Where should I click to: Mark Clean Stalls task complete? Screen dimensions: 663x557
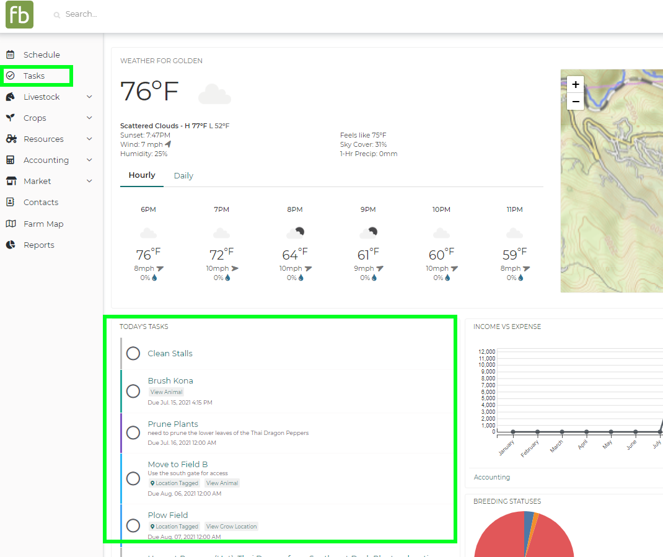coord(133,353)
